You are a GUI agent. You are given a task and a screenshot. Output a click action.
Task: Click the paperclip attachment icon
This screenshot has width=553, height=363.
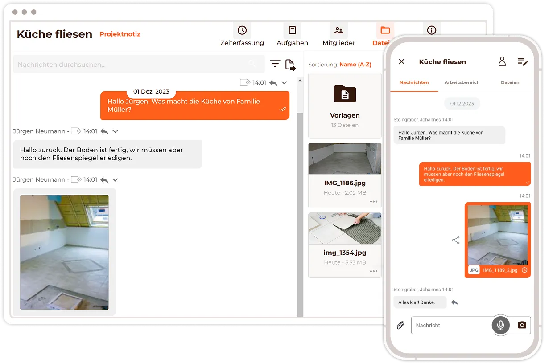(400, 325)
